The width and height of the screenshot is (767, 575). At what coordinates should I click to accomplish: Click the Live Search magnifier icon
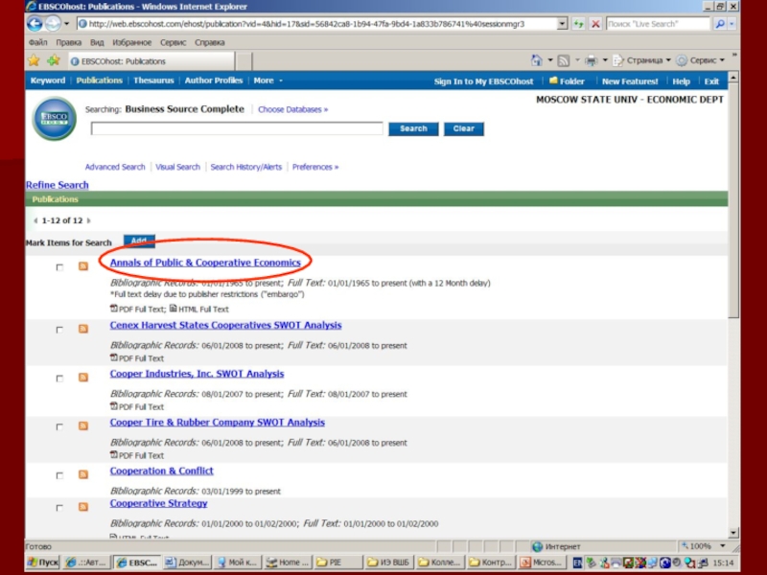[x=720, y=23]
